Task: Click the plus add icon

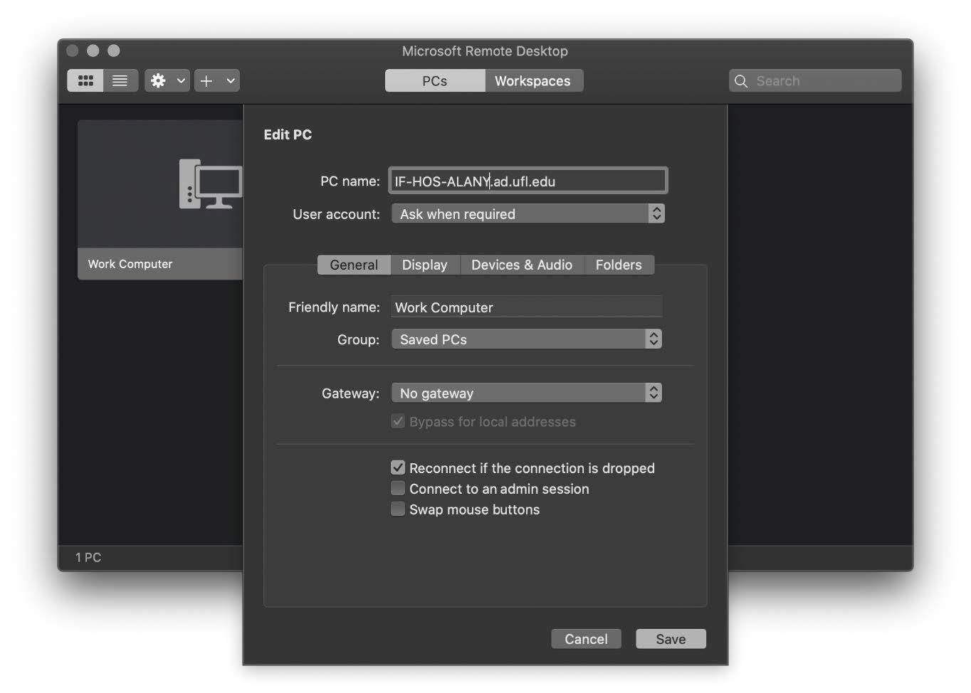Action: tap(206, 81)
